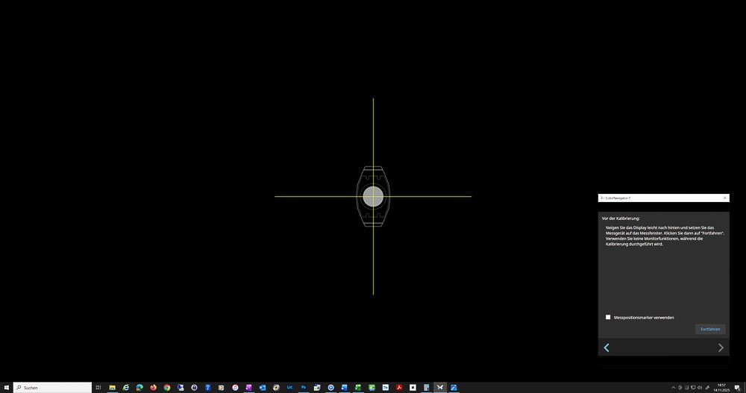Open Google Chrome from the taskbar
Screen dimensions: 746x393
click(167, 387)
